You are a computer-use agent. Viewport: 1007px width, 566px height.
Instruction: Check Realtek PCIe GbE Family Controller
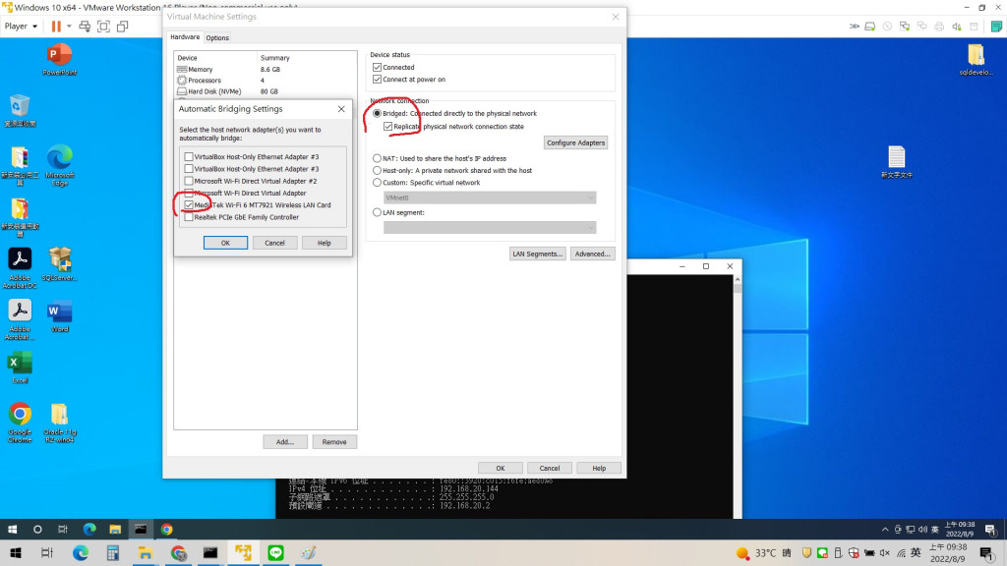click(x=188, y=217)
